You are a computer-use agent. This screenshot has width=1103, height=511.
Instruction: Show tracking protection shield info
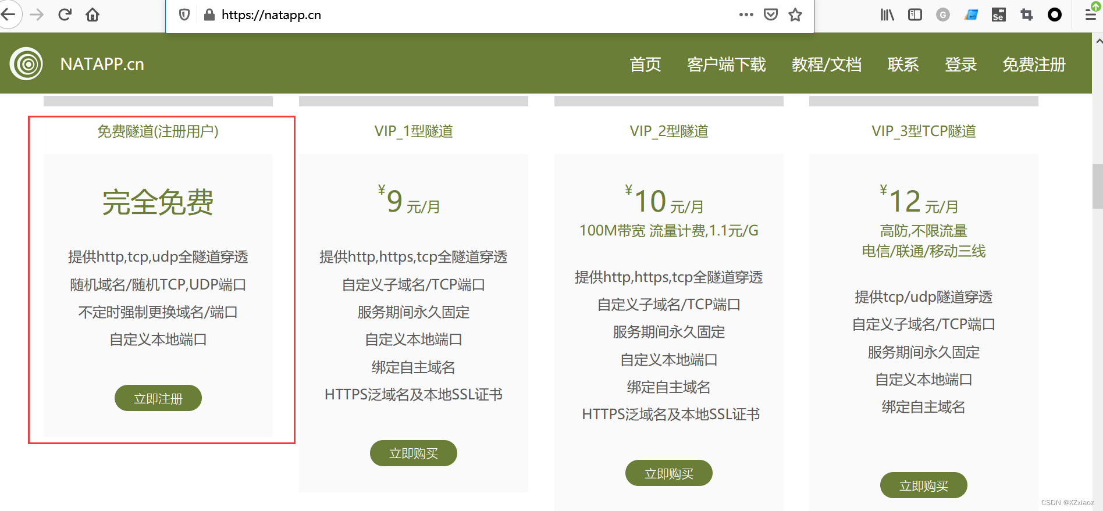tap(184, 15)
